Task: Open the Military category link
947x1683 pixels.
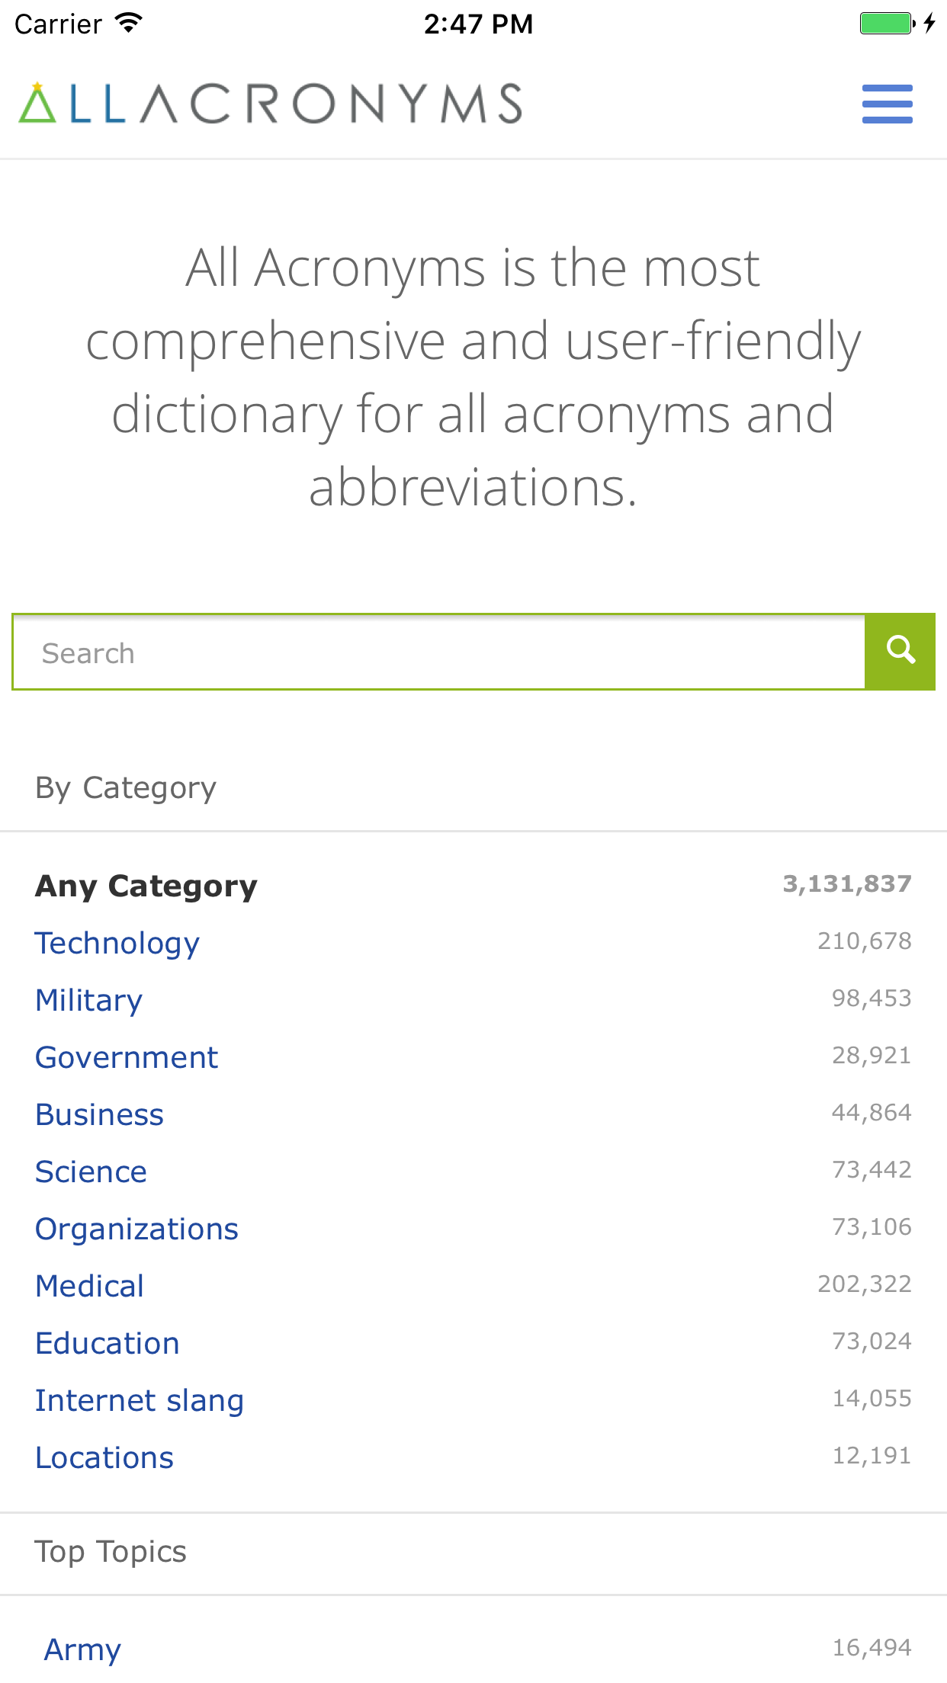Action: tap(89, 1000)
